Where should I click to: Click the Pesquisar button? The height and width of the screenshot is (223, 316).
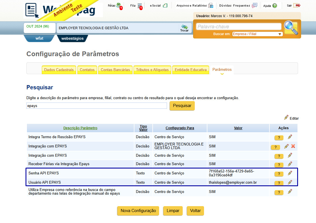(182, 106)
